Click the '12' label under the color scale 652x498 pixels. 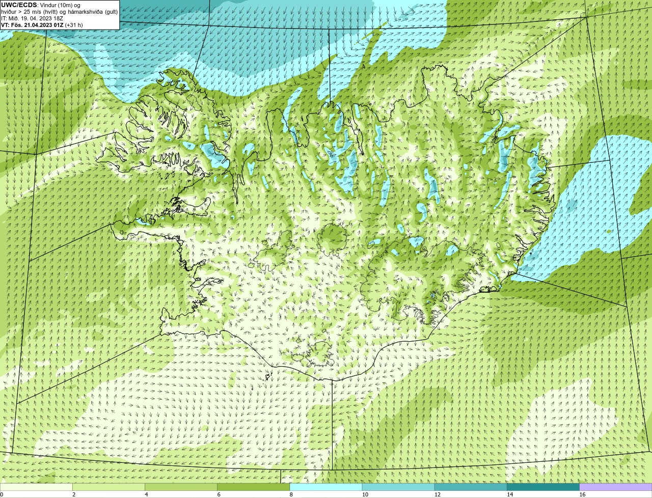pyautogui.click(x=437, y=494)
